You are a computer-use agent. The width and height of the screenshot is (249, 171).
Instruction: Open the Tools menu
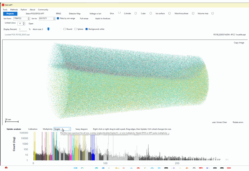5,10
